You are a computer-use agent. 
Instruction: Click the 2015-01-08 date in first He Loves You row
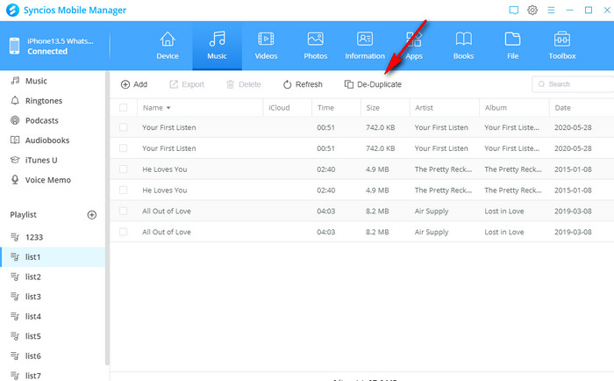click(573, 169)
